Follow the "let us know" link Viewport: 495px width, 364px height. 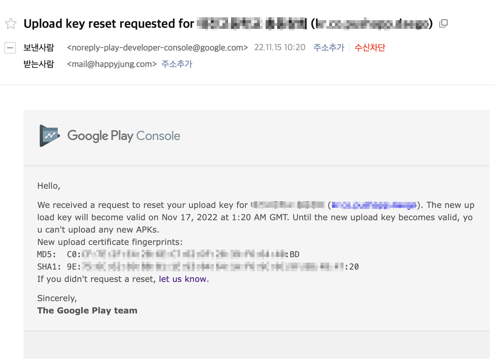tap(182, 279)
